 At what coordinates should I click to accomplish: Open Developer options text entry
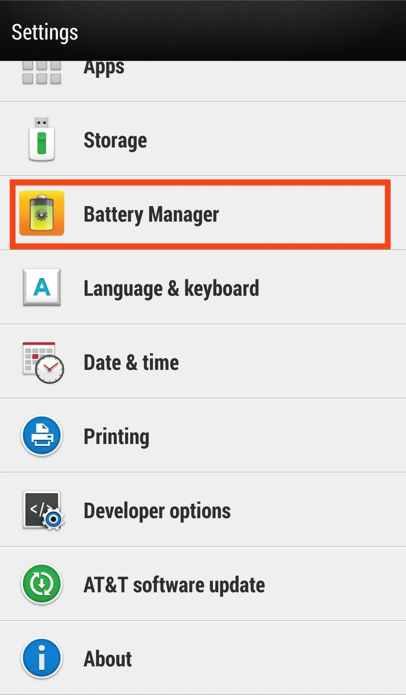[x=157, y=511]
